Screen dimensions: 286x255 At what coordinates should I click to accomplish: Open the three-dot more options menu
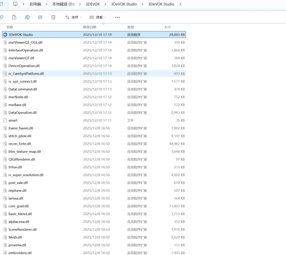[117, 17]
